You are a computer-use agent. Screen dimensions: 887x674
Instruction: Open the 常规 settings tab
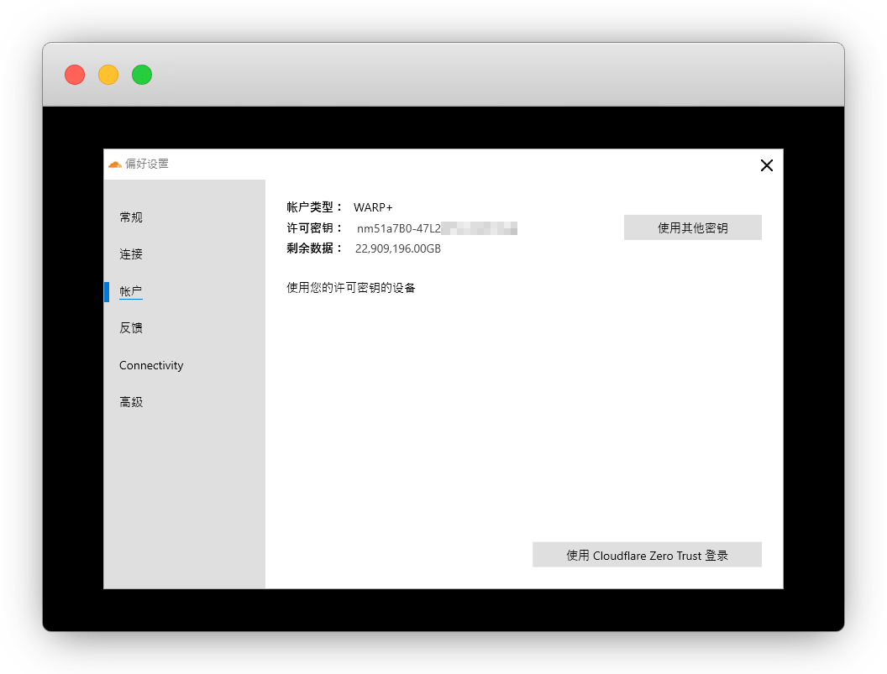tap(131, 217)
